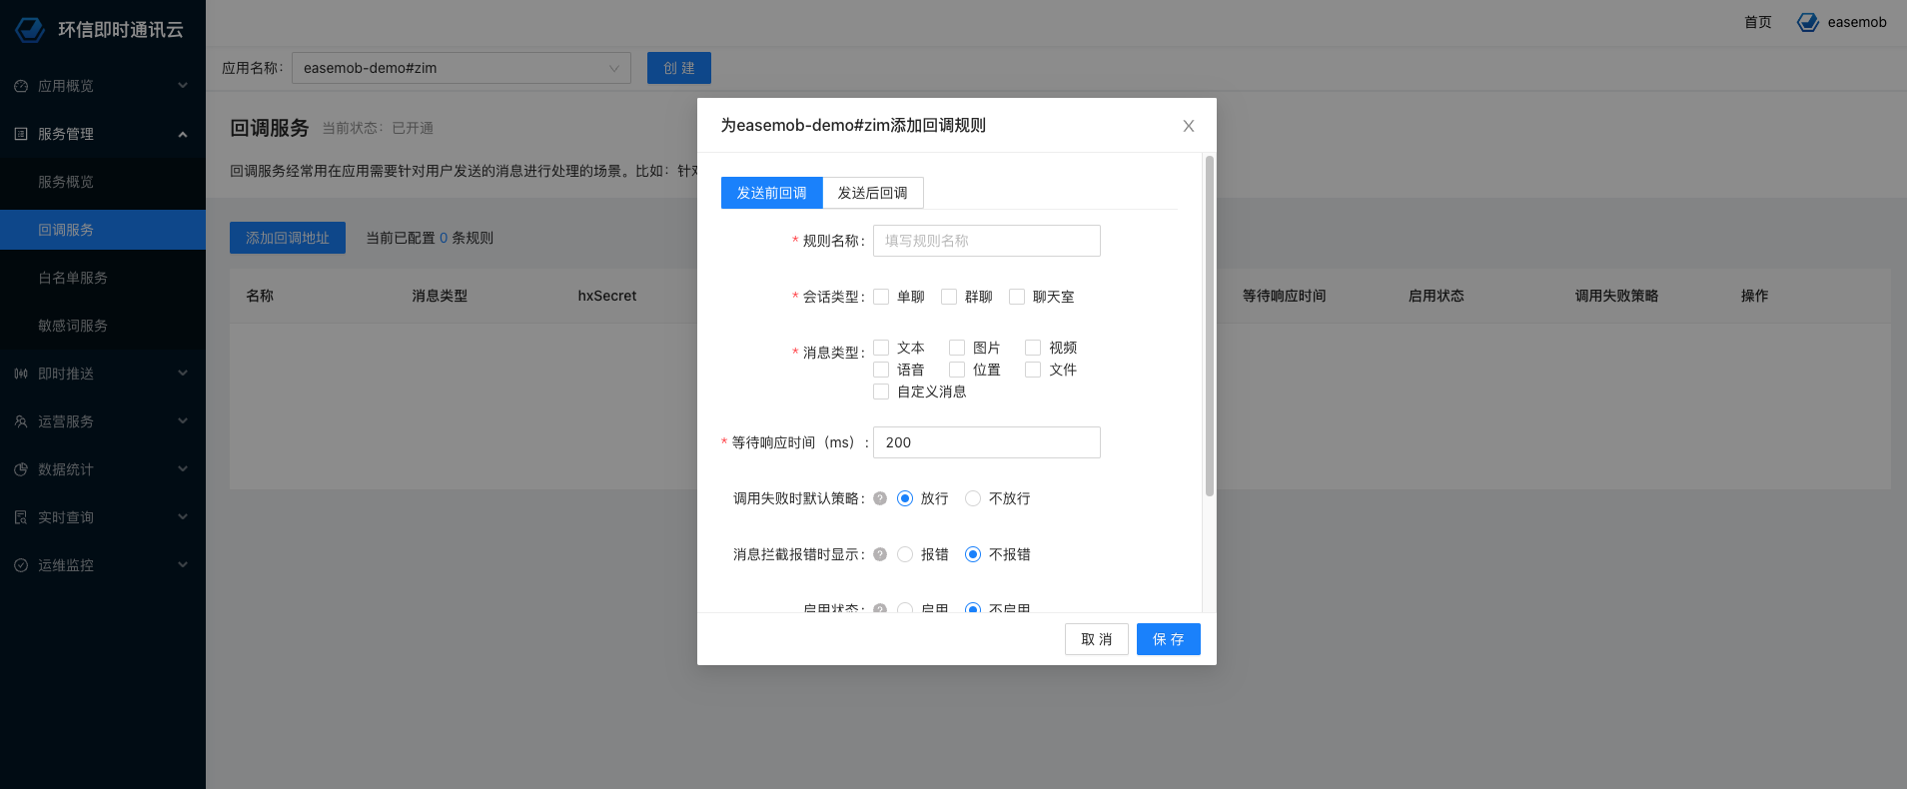Viewport: 1907px width, 789px height.
Task: Select the 放行 radio button
Action: coord(905,498)
